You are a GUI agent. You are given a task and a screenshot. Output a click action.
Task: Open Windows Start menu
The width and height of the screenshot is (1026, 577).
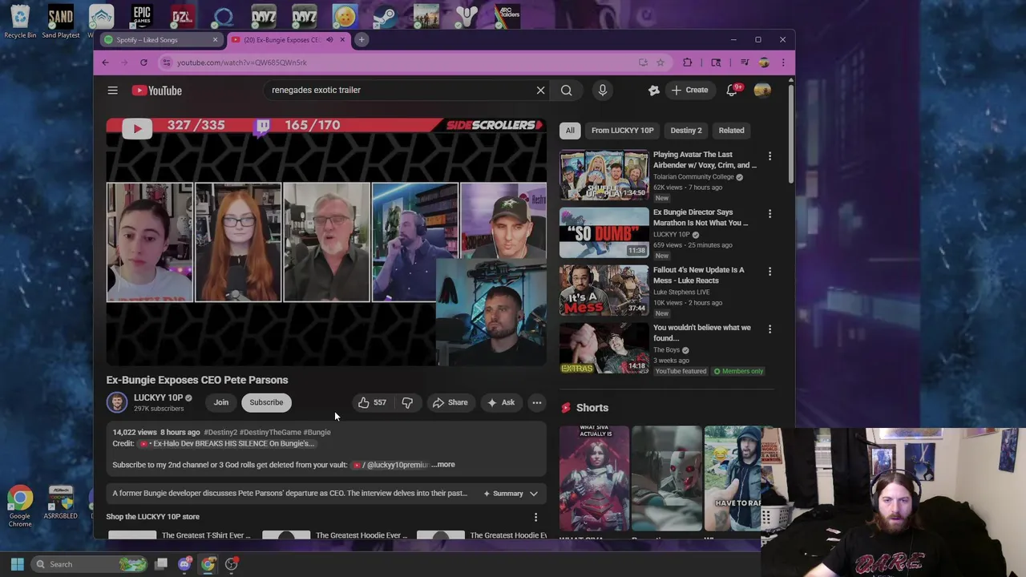pos(17,564)
